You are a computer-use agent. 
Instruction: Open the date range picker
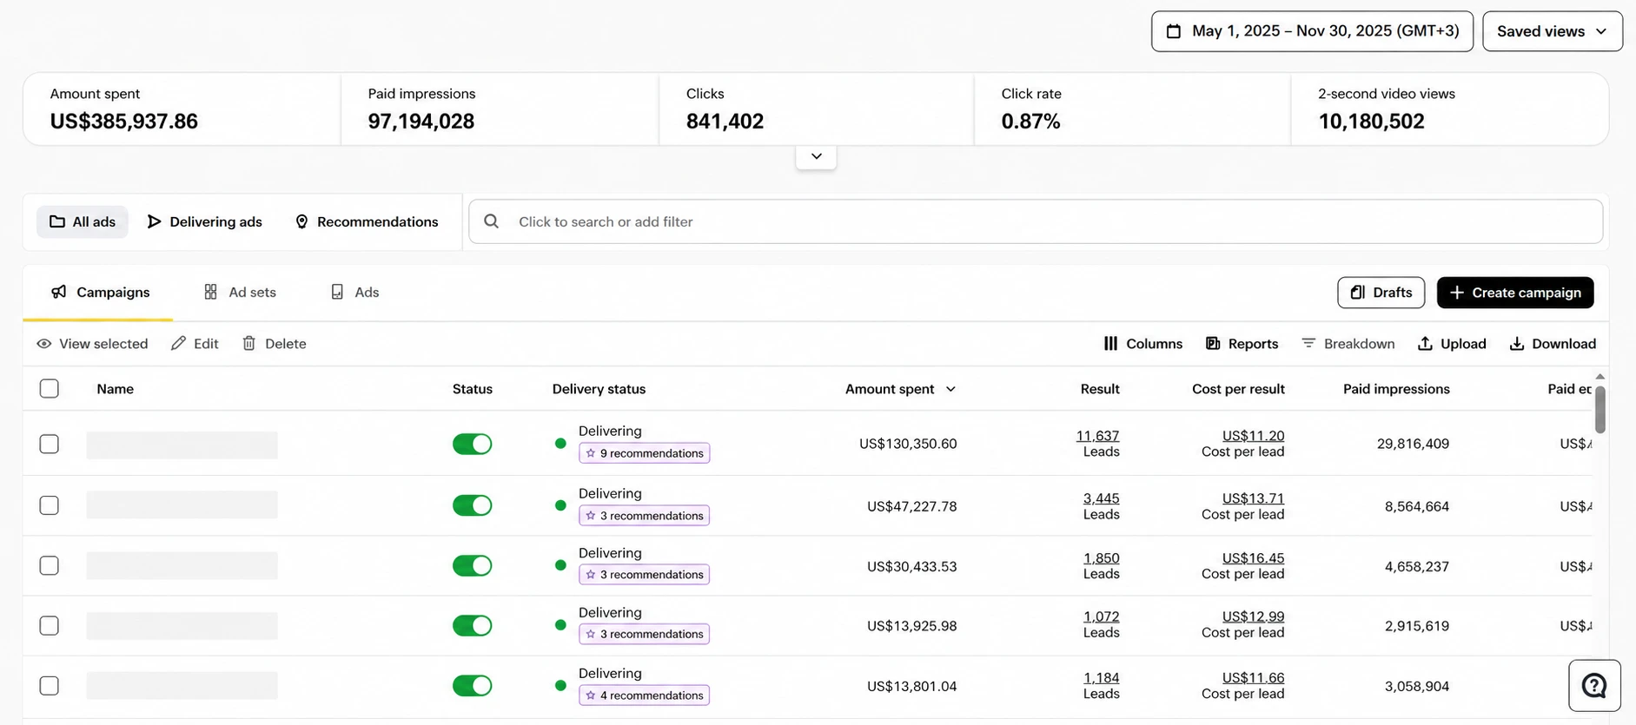coord(1312,31)
